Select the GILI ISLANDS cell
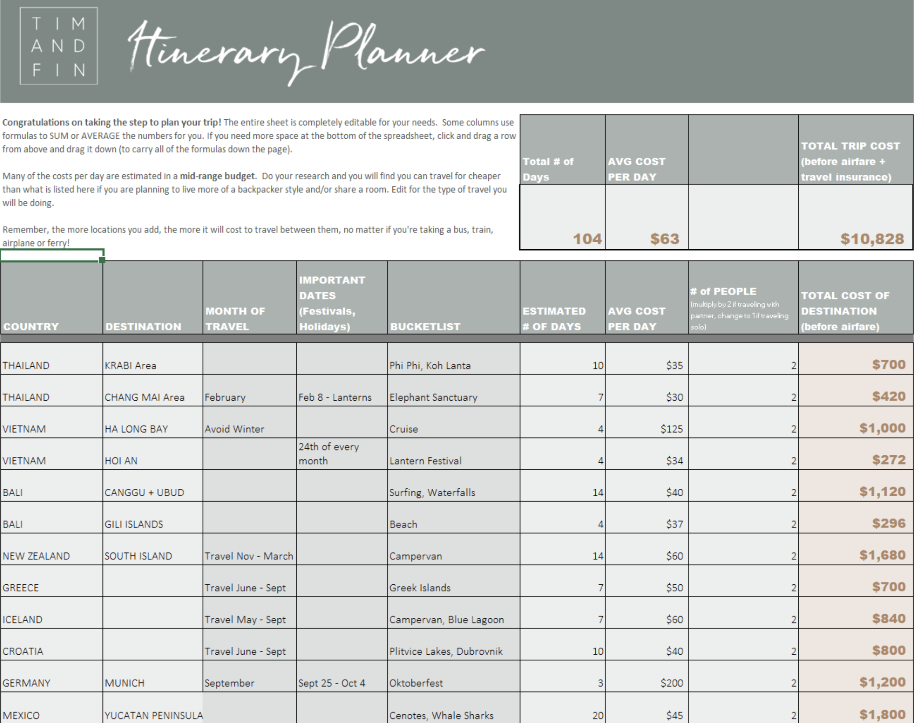Screen dimensions: 914x723 click(x=153, y=517)
